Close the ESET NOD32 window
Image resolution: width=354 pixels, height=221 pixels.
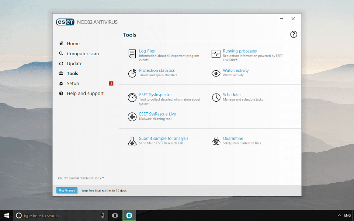[293, 19]
